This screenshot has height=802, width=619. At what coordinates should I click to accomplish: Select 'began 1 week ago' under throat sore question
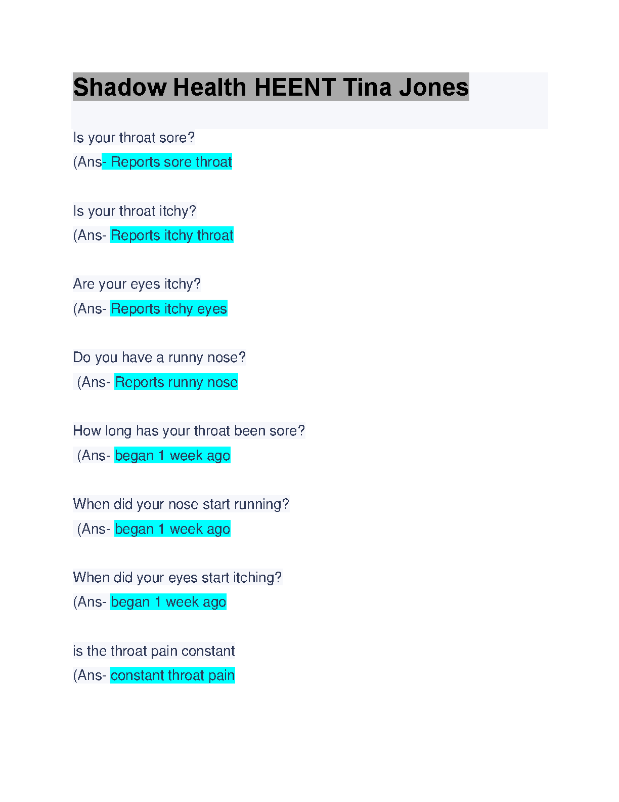pos(172,456)
